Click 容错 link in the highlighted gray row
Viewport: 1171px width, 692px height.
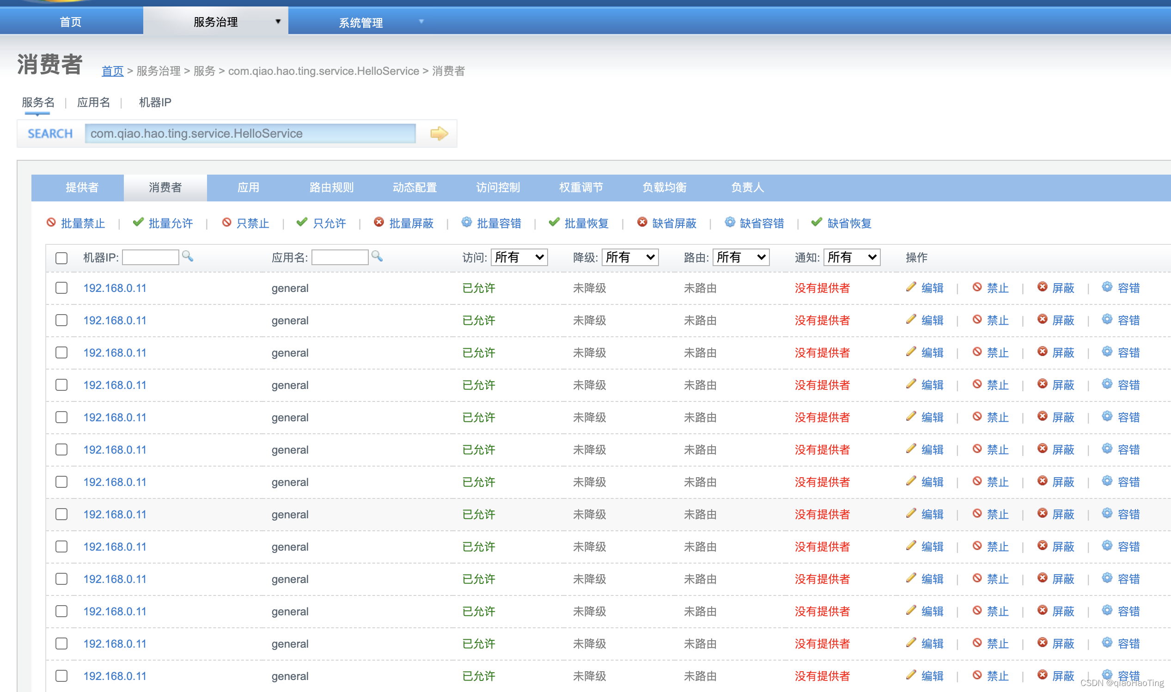coord(1128,514)
